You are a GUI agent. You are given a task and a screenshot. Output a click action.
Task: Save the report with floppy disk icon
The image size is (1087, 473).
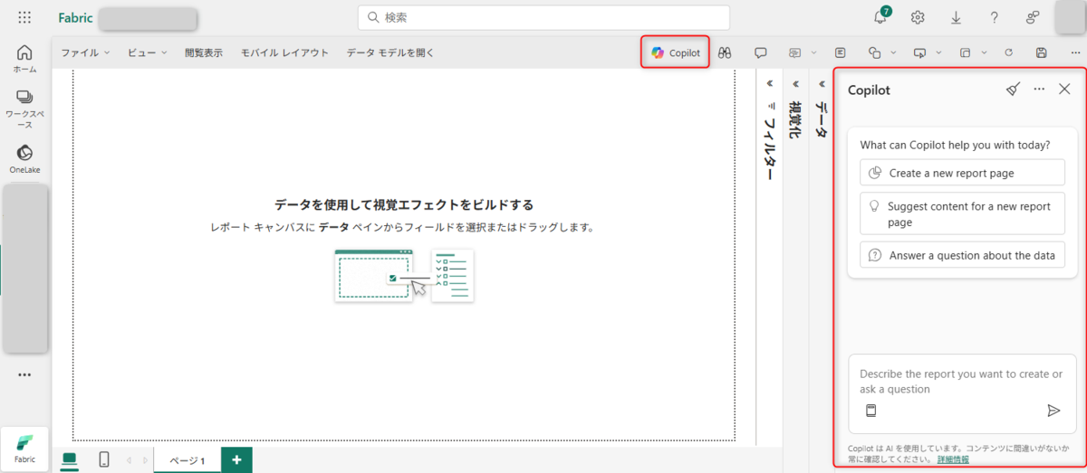(1041, 52)
